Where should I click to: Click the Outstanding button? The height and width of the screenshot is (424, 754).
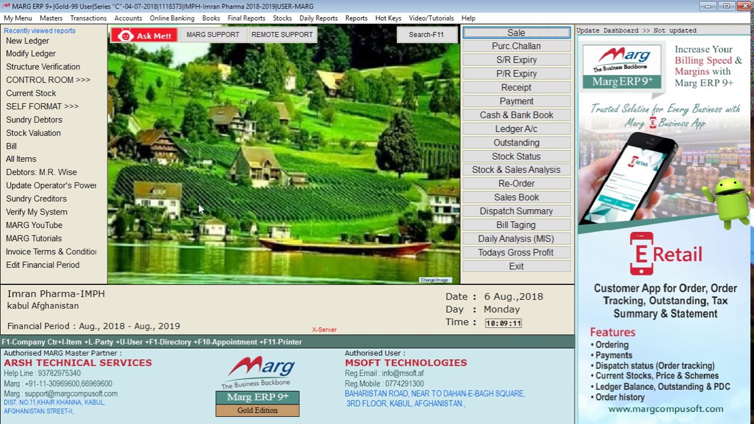(x=517, y=143)
